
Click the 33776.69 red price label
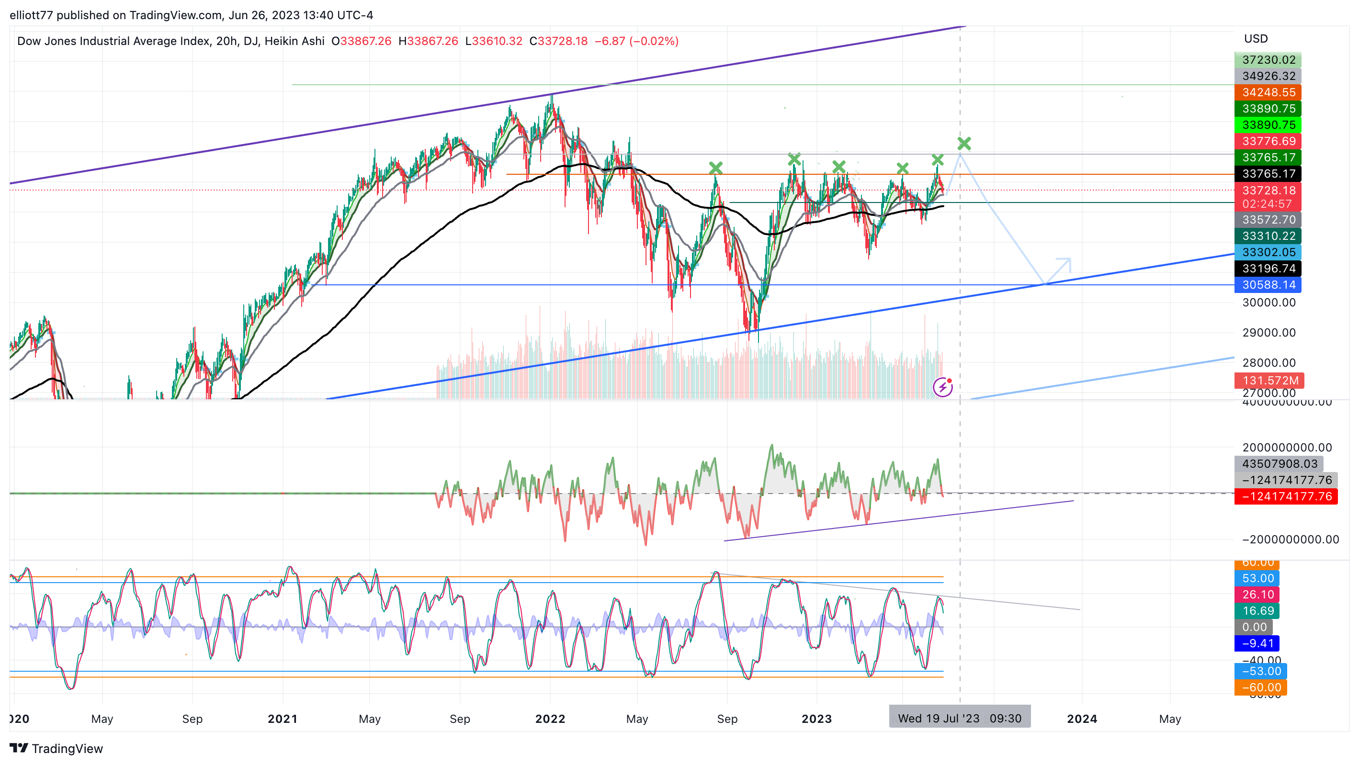coord(1268,141)
